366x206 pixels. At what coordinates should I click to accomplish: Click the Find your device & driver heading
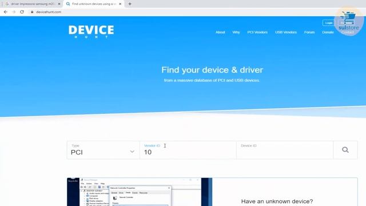pyautogui.click(x=212, y=70)
